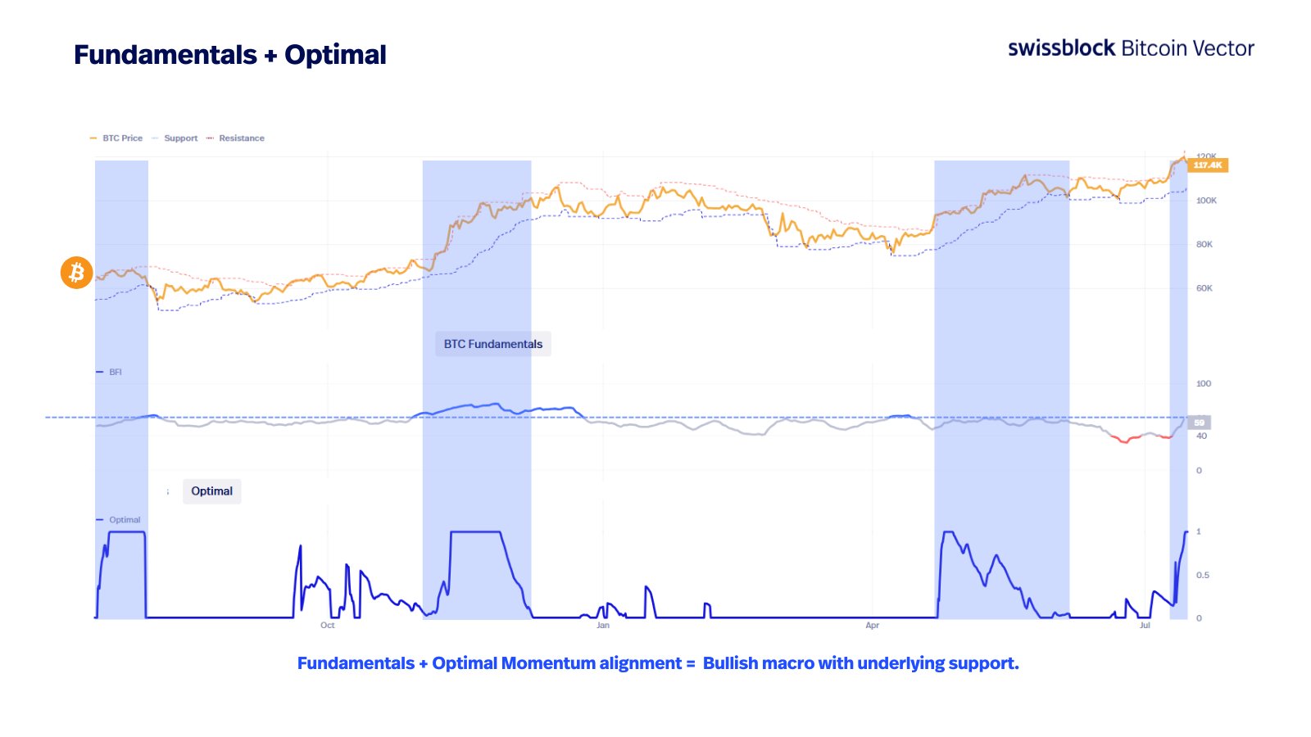This screenshot has height=737, width=1311.
Task: Click the Oct label on time axis
Action: (x=327, y=626)
